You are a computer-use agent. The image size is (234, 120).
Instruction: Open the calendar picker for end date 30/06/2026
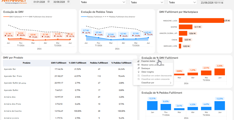point(68,2)
